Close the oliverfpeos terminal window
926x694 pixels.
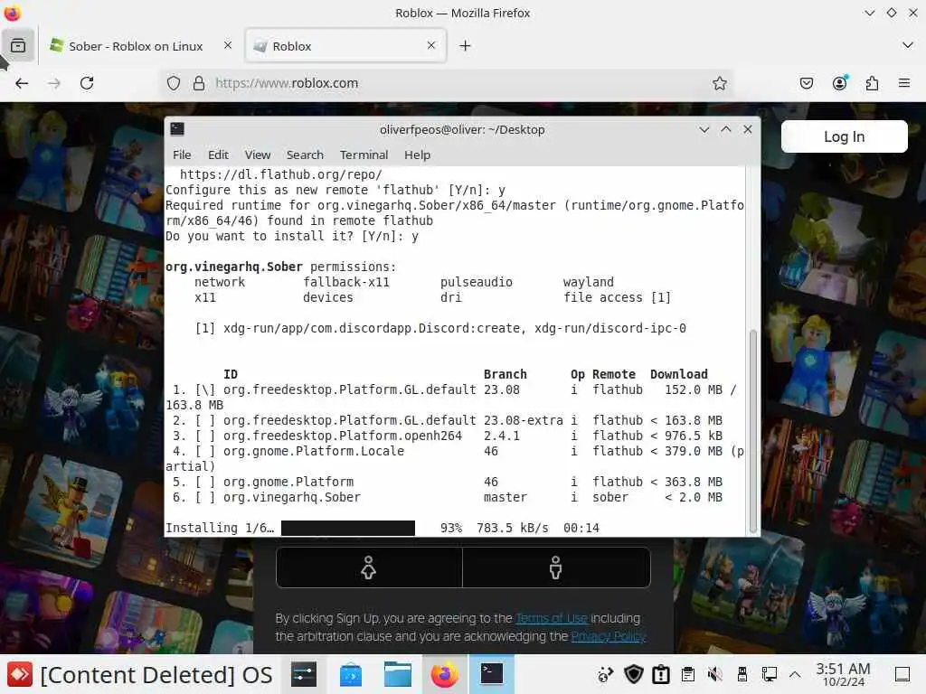point(748,129)
